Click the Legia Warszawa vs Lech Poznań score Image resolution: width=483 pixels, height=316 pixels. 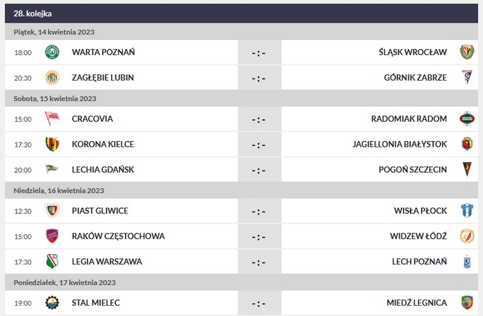259,262
